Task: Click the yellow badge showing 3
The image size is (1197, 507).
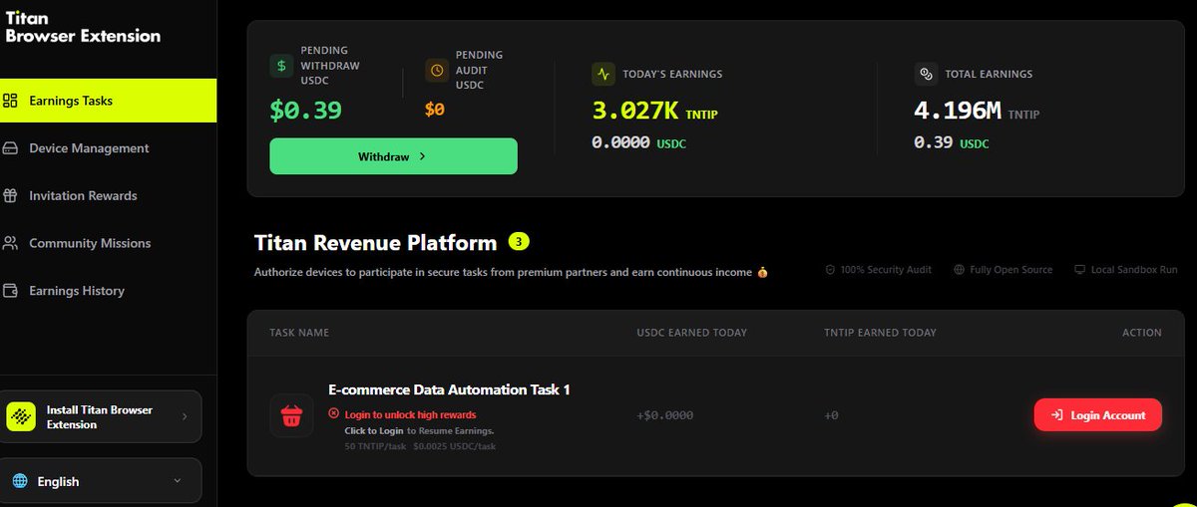Action: (519, 241)
